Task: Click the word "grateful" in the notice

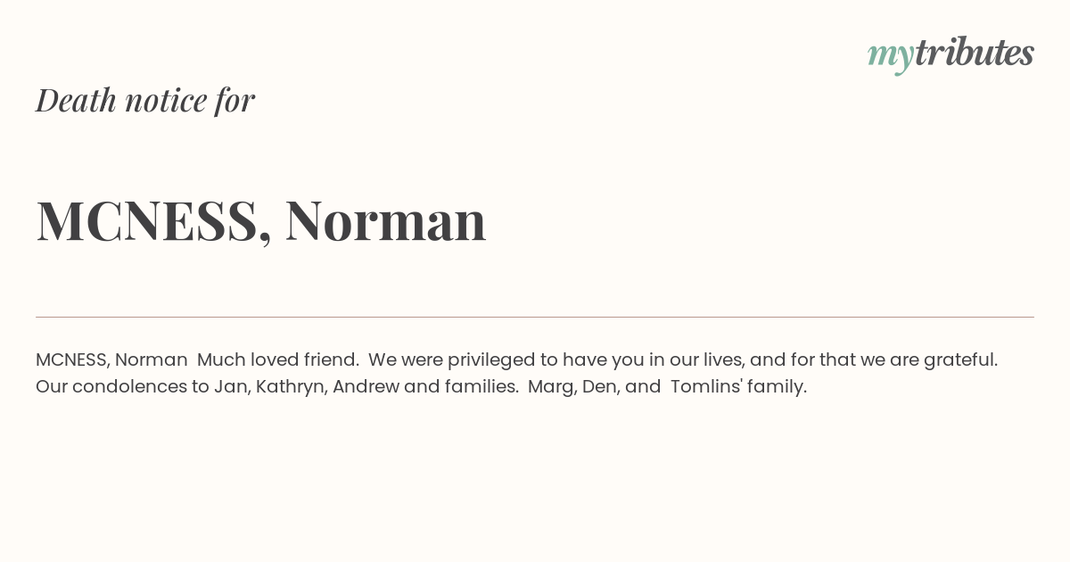Action: (959, 360)
